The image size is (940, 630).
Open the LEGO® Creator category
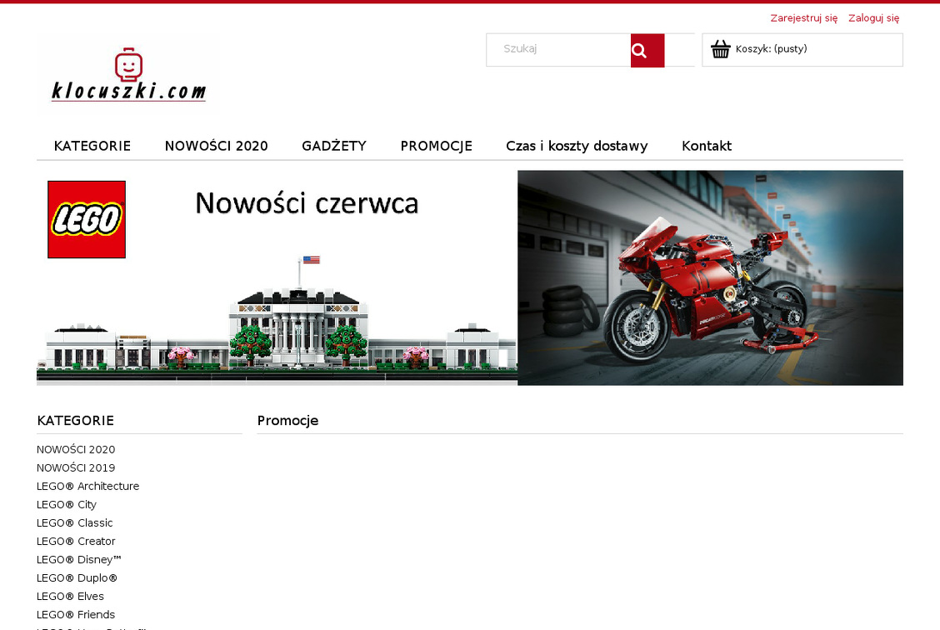tap(76, 542)
